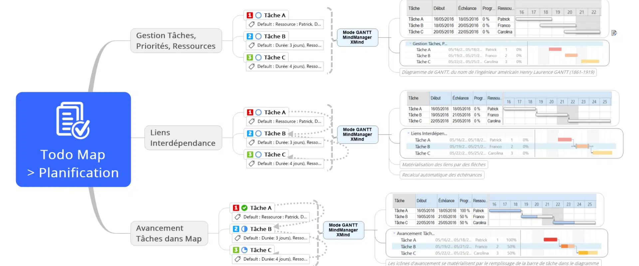Screen dimensions: 639x266
Task: Click priority 1 marker on Avancement Tâche A
Action: tap(236, 208)
